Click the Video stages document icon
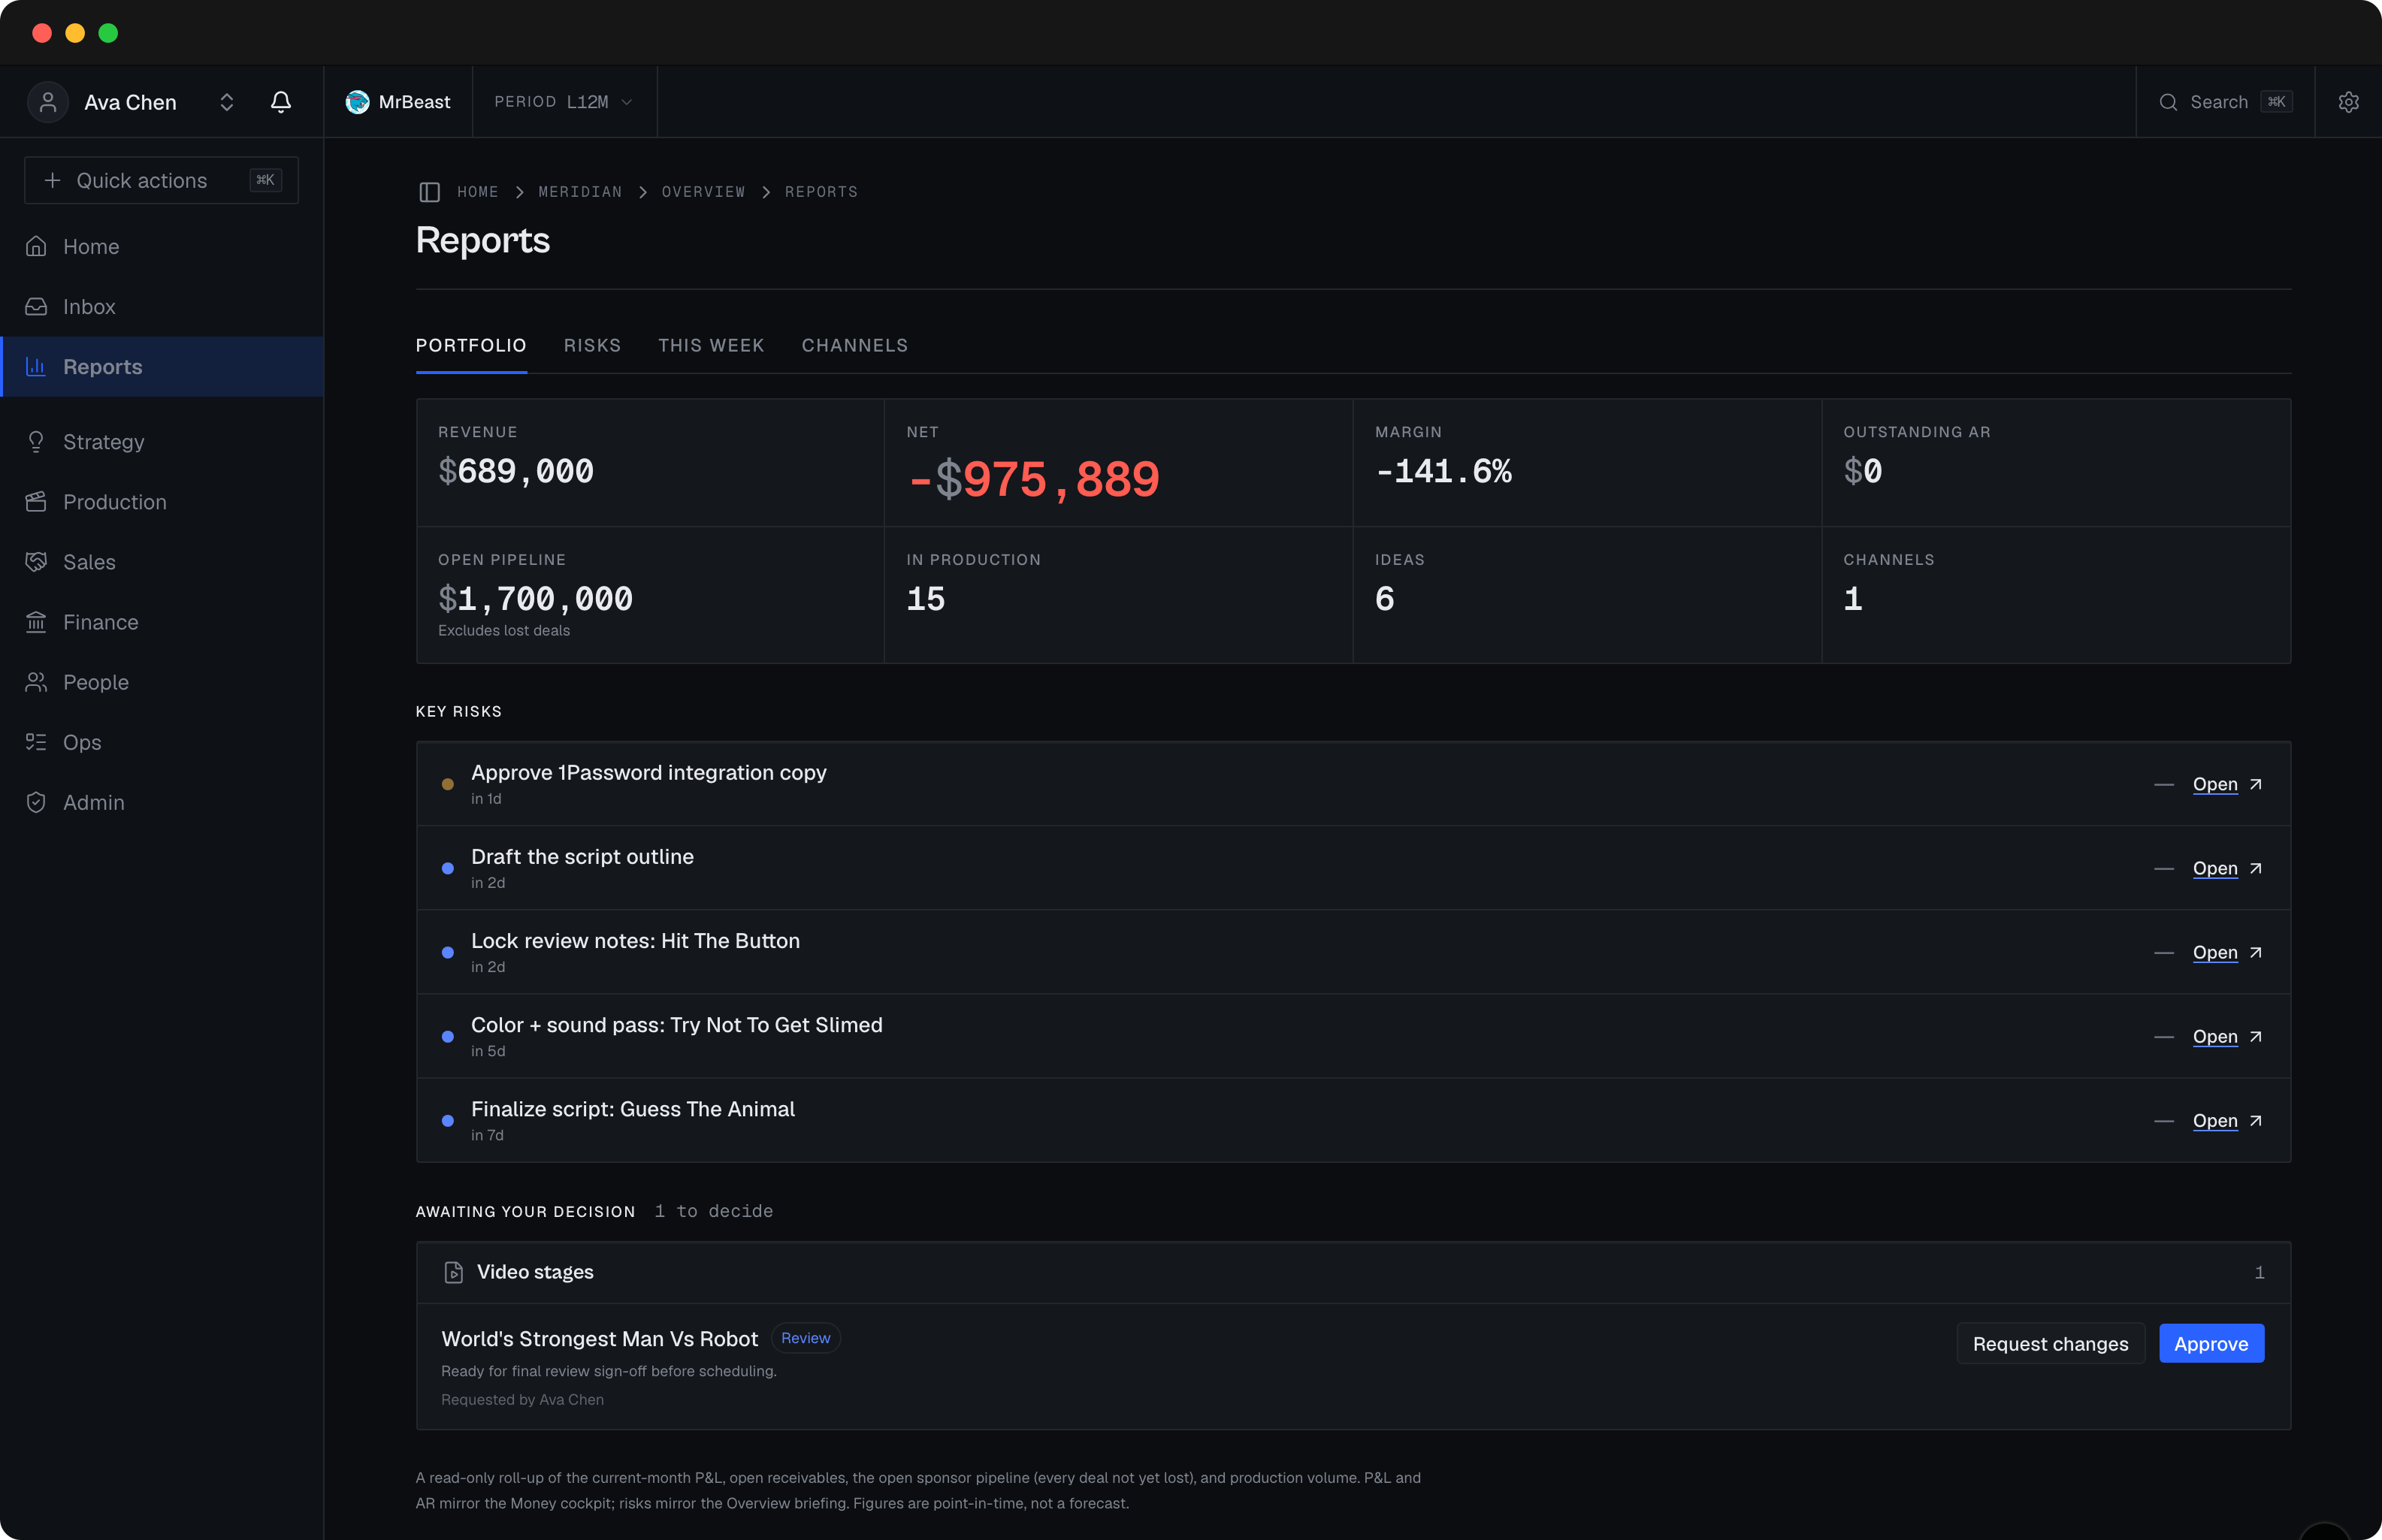 [453, 1272]
